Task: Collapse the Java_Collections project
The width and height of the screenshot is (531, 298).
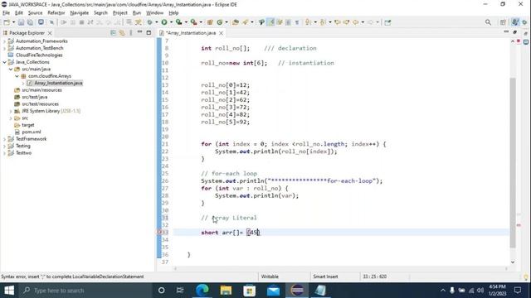Action: pos(4,62)
